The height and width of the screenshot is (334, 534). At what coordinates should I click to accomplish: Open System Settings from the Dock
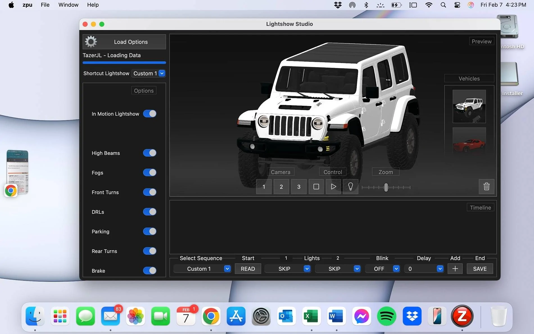[261, 316]
